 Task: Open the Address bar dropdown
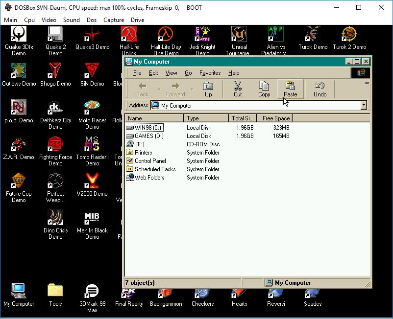pos(363,105)
